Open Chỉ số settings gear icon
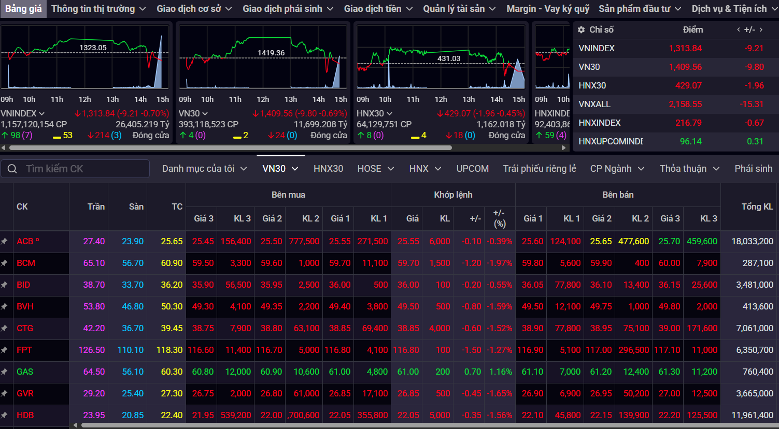Image resolution: width=779 pixels, height=429 pixels. [581, 29]
